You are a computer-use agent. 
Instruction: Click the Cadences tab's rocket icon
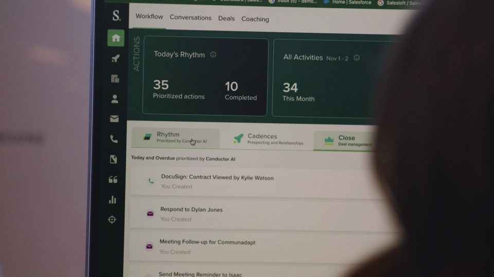(x=238, y=138)
